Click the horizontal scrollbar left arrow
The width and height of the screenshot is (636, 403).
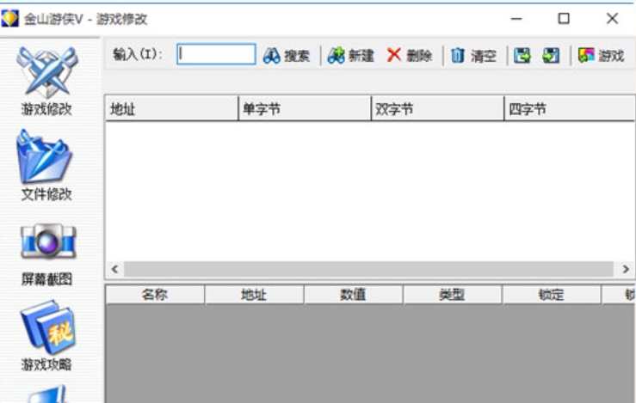[x=114, y=269]
